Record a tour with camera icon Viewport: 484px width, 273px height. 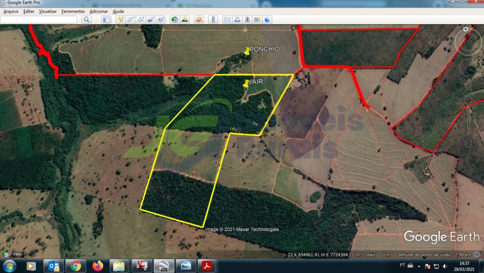[161, 20]
